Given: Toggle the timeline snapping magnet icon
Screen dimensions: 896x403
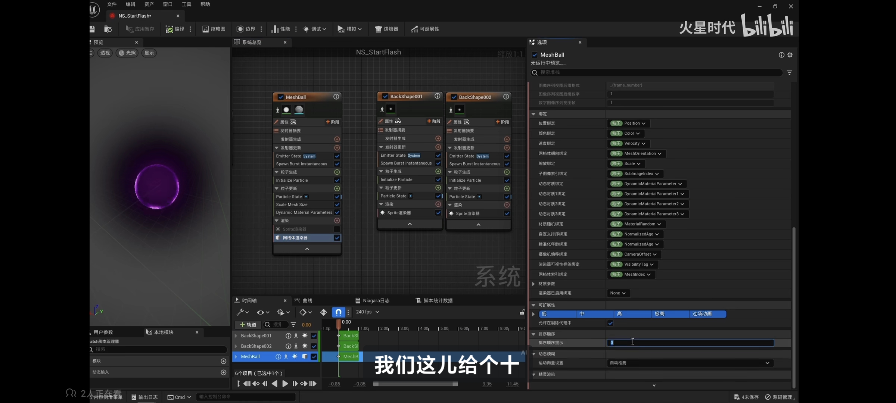Looking at the screenshot, I should pyautogui.click(x=338, y=312).
